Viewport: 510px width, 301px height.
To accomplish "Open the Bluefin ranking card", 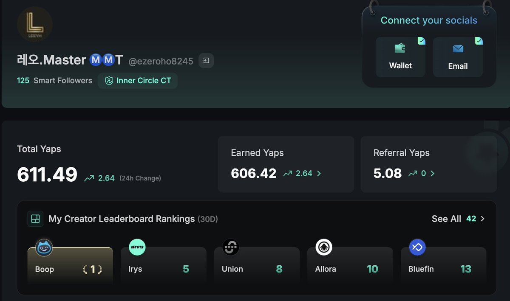I will [444, 266].
